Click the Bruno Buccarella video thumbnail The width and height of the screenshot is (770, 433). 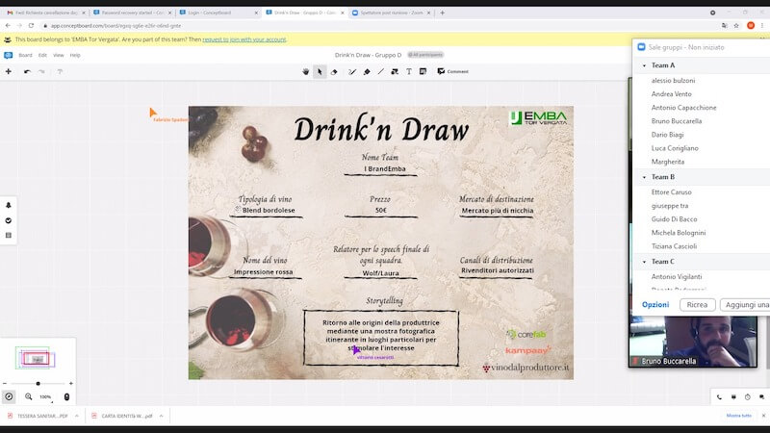pyautogui.click(x=693, y=342)
